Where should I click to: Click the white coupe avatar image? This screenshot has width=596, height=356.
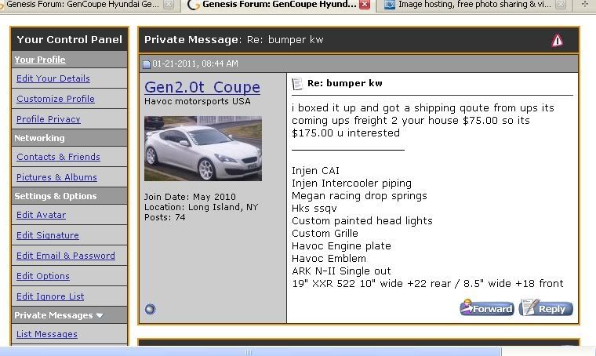tap(203, 148)
